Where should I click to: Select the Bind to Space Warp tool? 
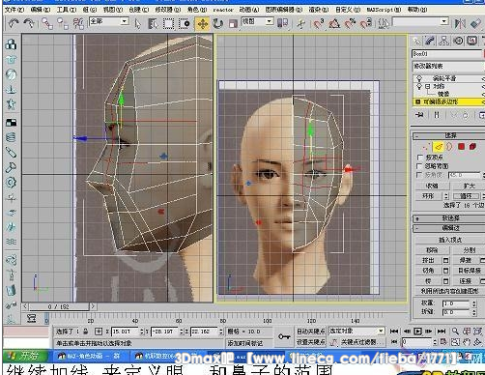coord(78,23)
